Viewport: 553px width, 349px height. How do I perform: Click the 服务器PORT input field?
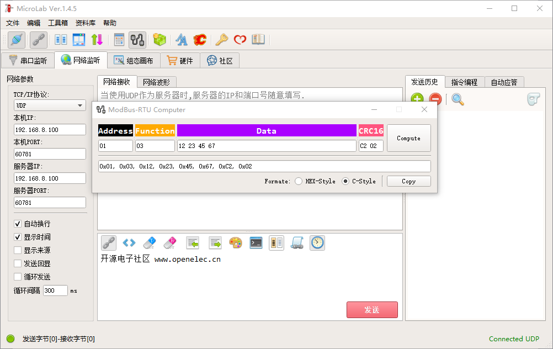pyautogui.click(x=50, y=203)
